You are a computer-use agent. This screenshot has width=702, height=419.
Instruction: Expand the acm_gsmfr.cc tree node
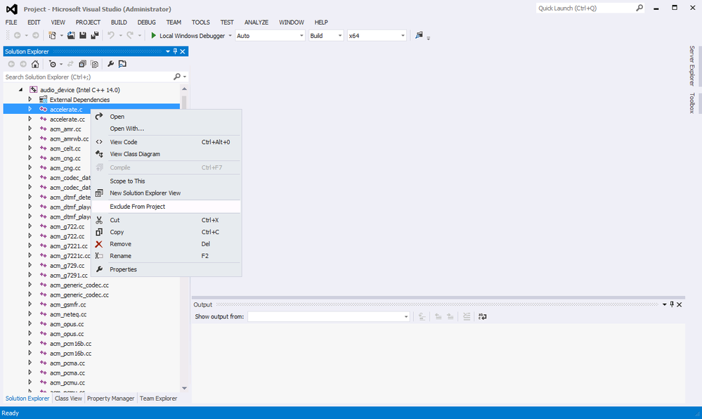tap(30, 304)
